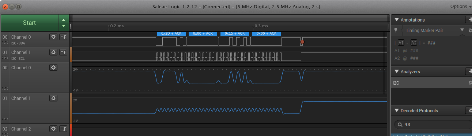Minimize the Saleae Logic window
The image size is (472, 136).
(x=12, y=6)
